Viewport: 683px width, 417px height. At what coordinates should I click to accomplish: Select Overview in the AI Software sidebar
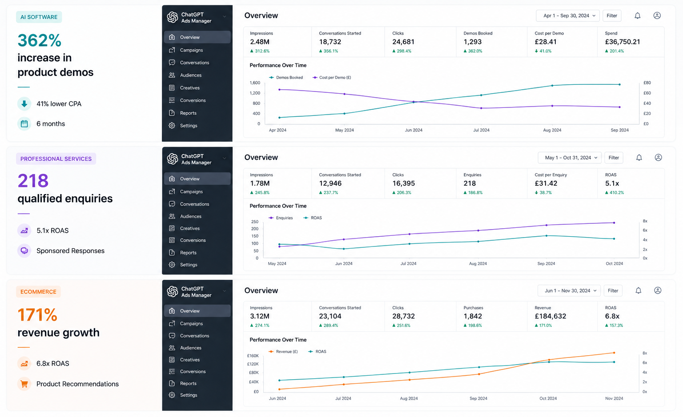[197, 37]
